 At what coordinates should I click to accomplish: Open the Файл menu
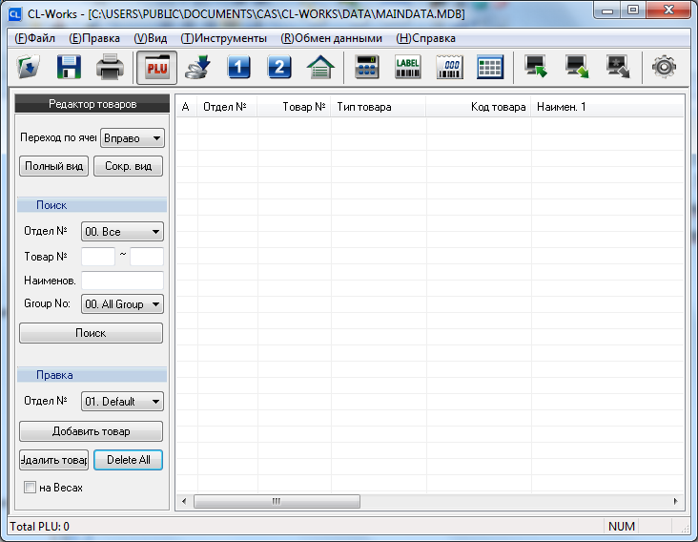coord(35,38)
